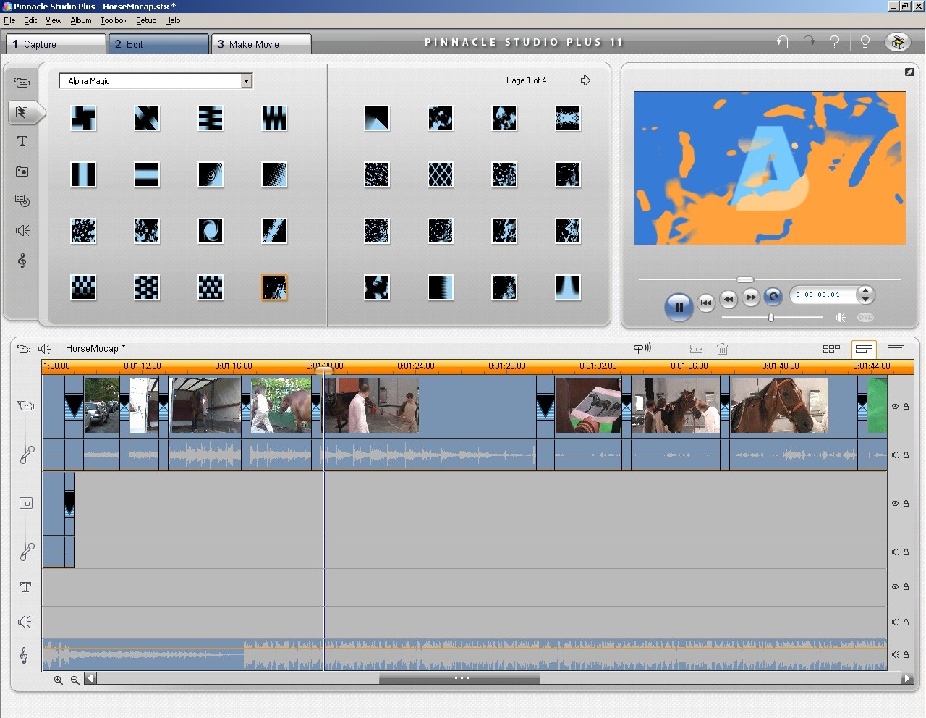Increase the timecode using the up stepper
926x718 pixels.
pyautogui.click(x=865, y=291)
